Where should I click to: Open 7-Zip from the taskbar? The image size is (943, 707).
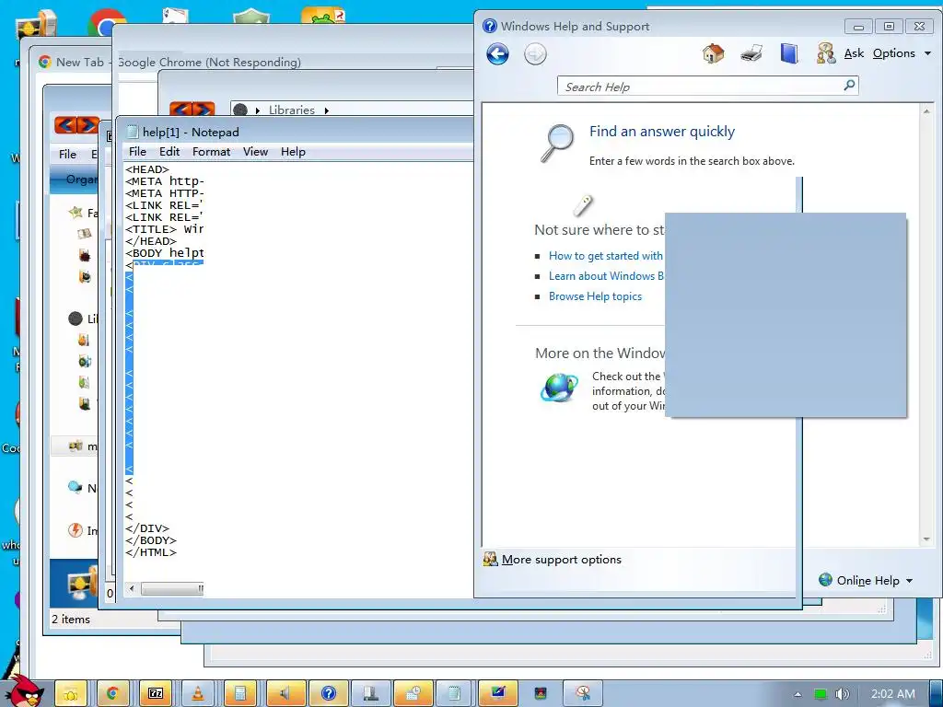155,694
